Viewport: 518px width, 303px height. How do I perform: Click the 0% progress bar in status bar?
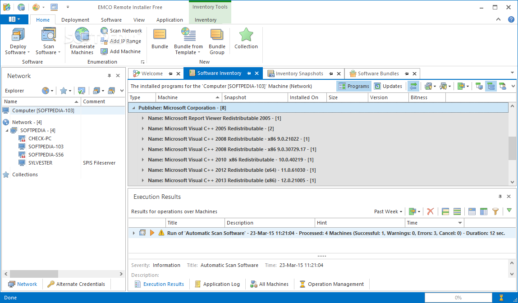(458, 298)
